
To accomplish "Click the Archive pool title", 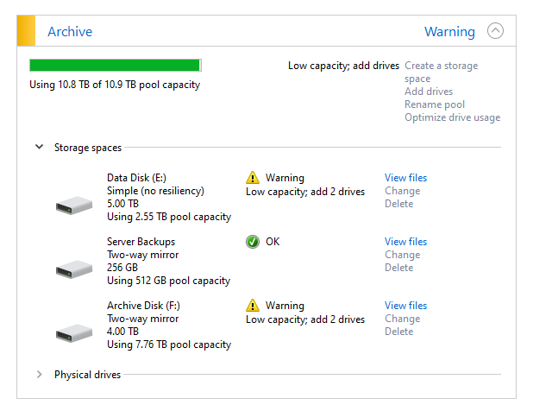I will click(70, 32).
